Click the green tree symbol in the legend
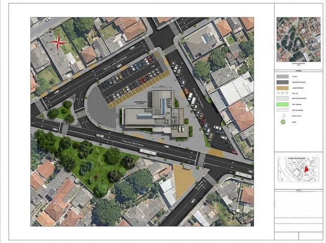The image size is (326, 243). pyautogui.click(x=283, y=122)
